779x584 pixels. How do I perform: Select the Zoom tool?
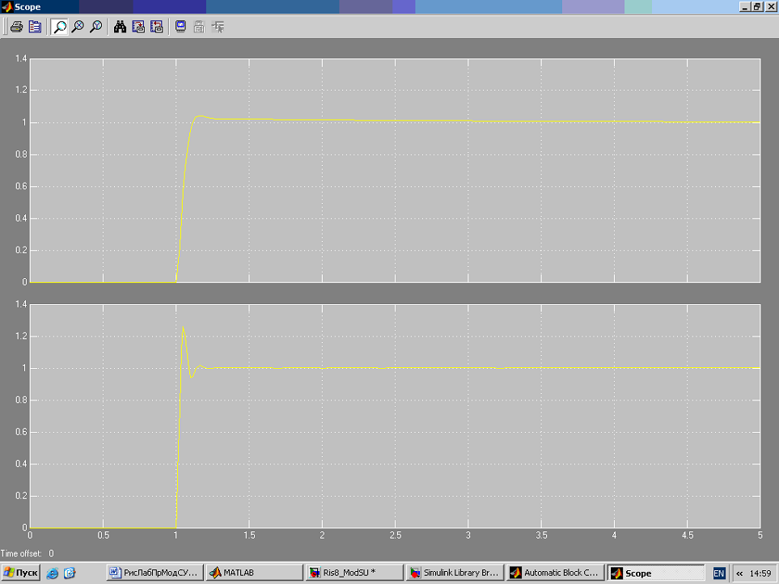tap(60, 27)
